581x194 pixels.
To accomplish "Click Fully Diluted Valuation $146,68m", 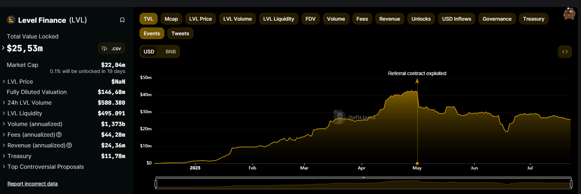I will pyautogui.click(x=112, y=92).
